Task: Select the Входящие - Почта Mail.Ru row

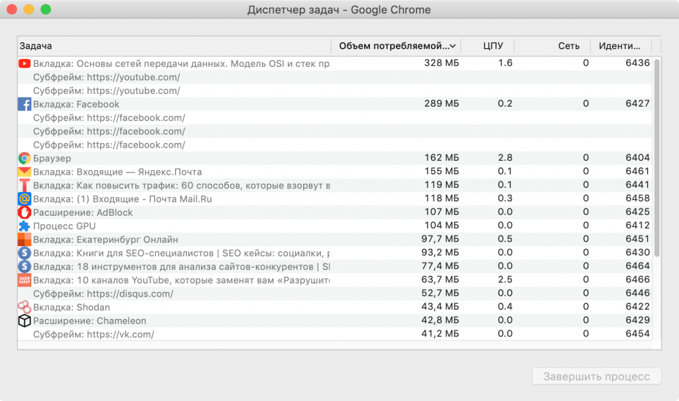Action: (x=335, y=199)
